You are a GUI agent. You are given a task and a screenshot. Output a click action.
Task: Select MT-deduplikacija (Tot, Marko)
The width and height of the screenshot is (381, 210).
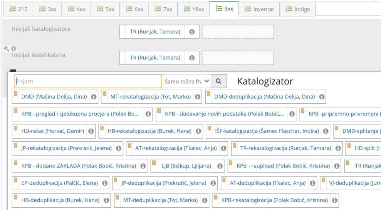click(x=160, y=200)
